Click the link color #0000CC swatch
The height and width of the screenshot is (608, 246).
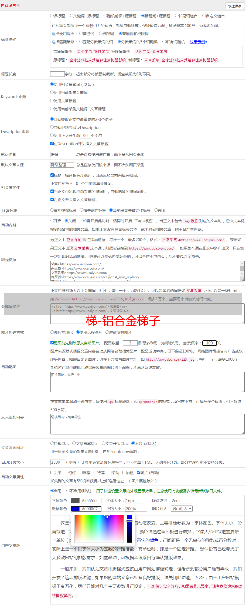click(x=75, y=509)
